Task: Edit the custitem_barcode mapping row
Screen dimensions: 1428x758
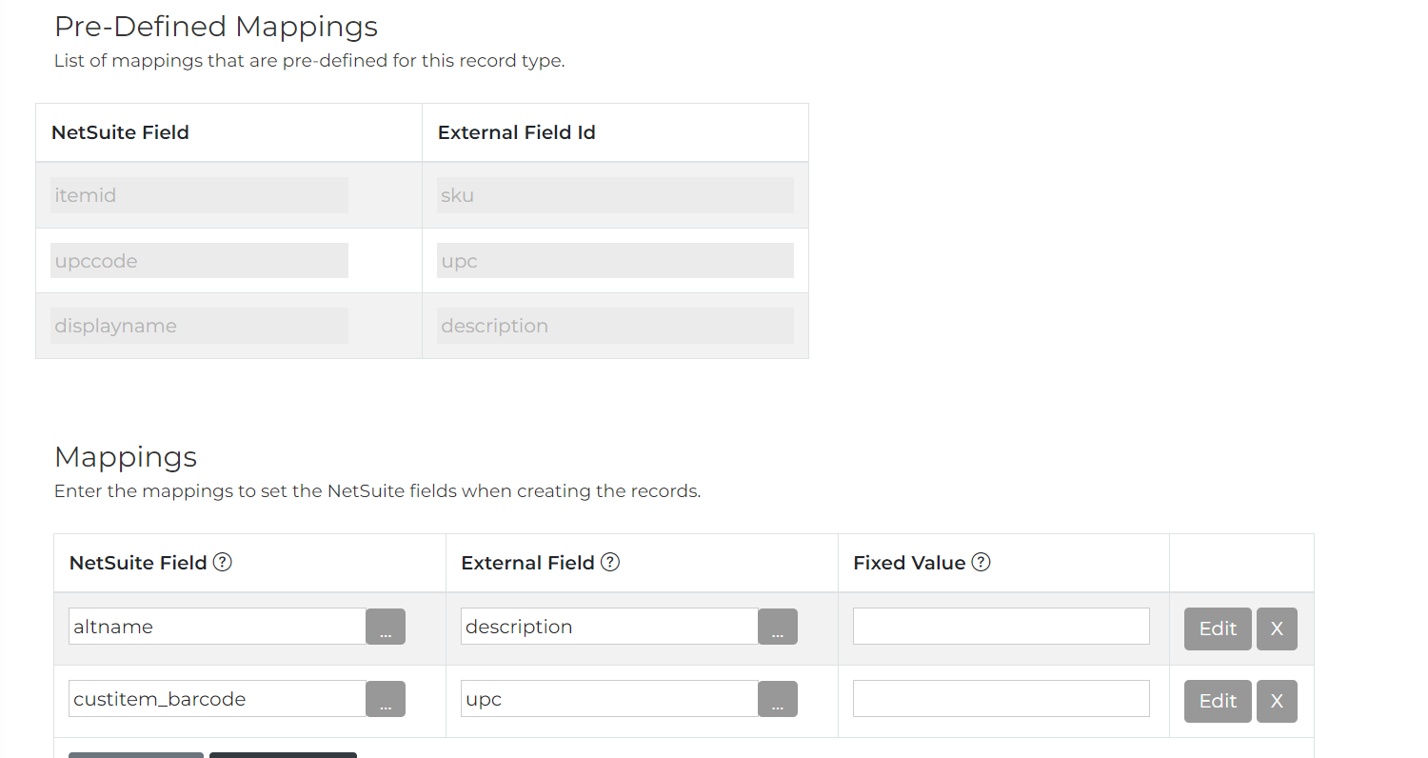Action: 1218,701
